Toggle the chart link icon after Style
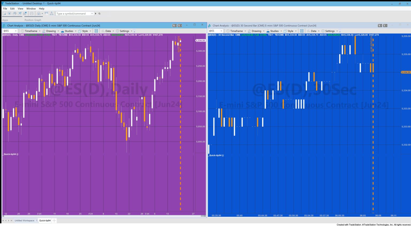This screenshot has height=226, width=411. [96, 31]
